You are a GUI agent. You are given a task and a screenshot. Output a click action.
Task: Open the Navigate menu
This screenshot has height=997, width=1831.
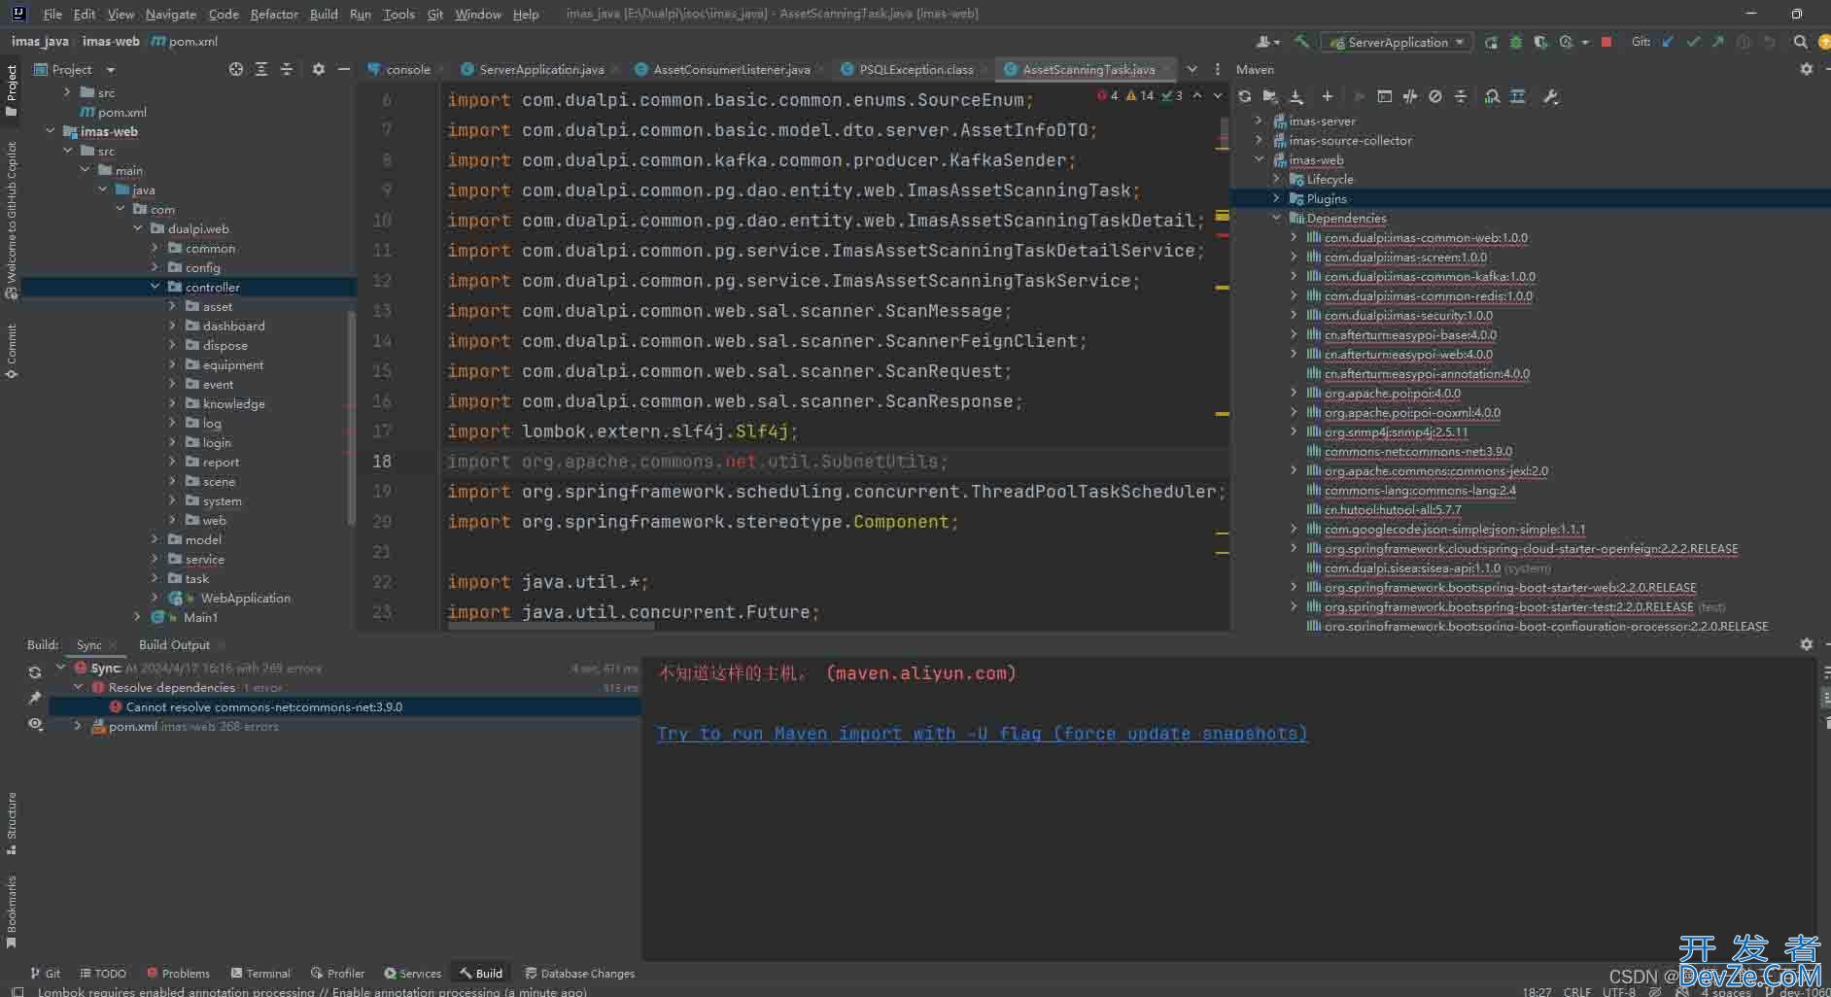coord(170,14)
